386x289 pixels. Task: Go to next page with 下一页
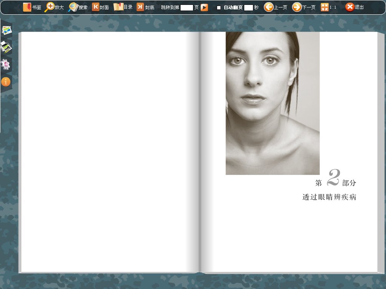pyautogui.click(x=304, y=7)
